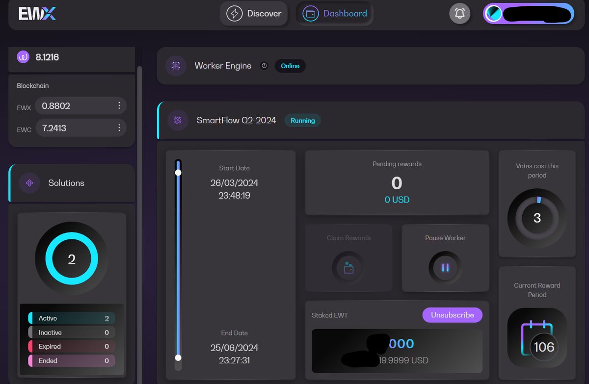Click the Running status badge
This screenshot has height=384, width=589.
[x=303, y=120]
